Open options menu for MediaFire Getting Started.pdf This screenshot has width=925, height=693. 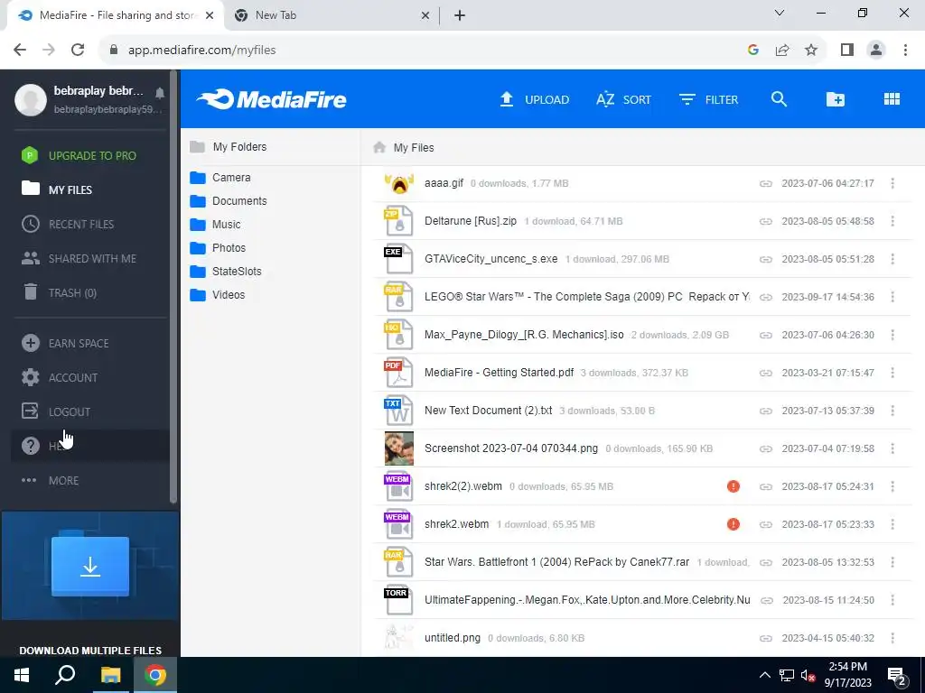[892, 373]
